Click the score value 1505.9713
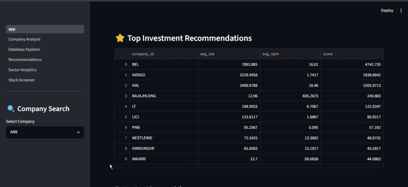The width and height of the screenshot is (408, 187). coord(352,85)
